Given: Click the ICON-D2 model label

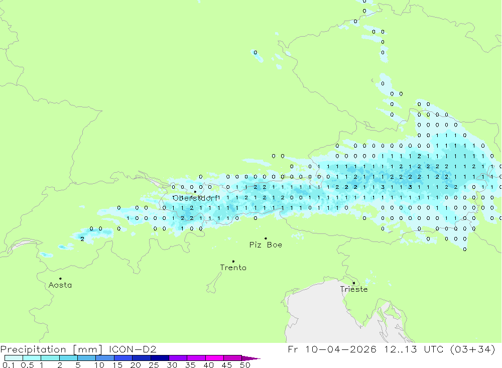Looking at the screenshot, I should [133, 349].
